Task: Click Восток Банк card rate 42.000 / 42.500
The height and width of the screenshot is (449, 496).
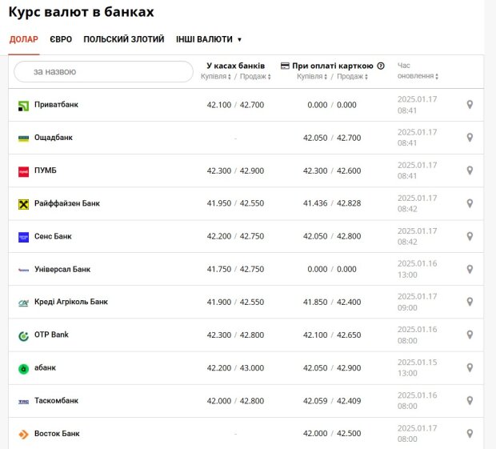Action: tap(332, 434)
